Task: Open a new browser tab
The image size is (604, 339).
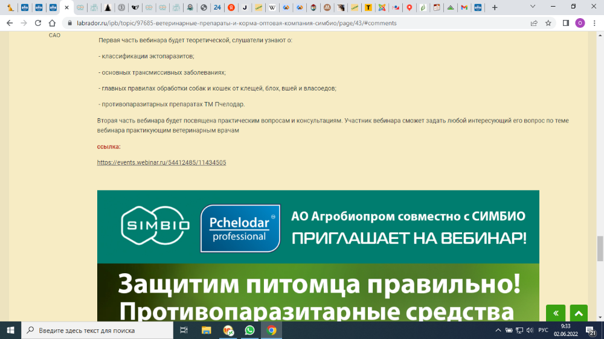Action: pos(495,7)
